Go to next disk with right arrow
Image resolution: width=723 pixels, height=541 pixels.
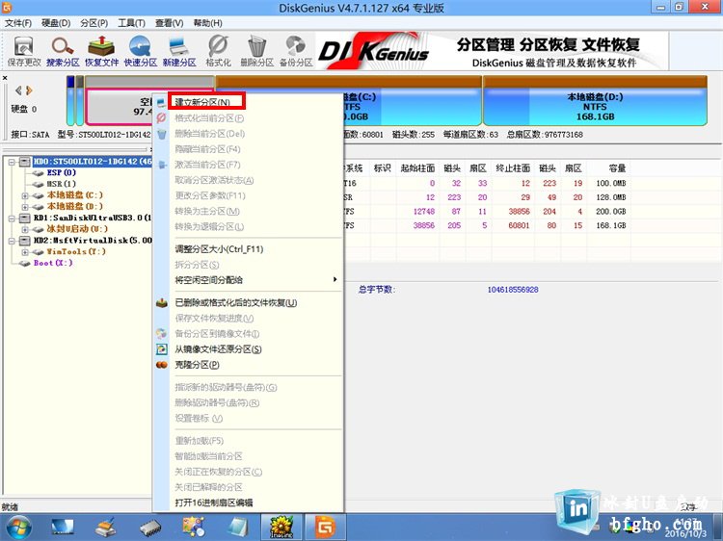pyautogui.click(x=29, y=90)
